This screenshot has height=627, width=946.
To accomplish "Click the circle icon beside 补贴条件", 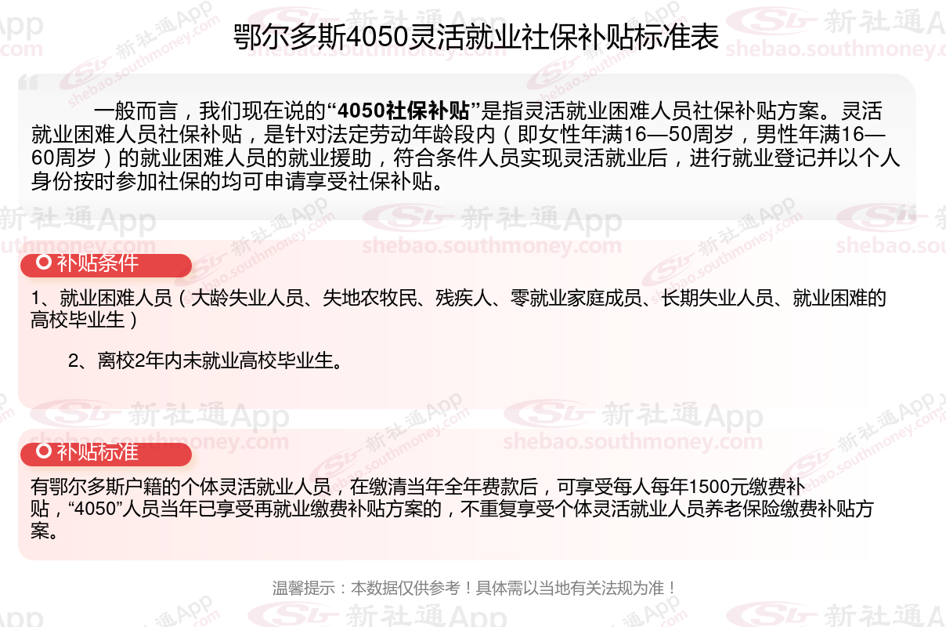I will pos(45,264).
